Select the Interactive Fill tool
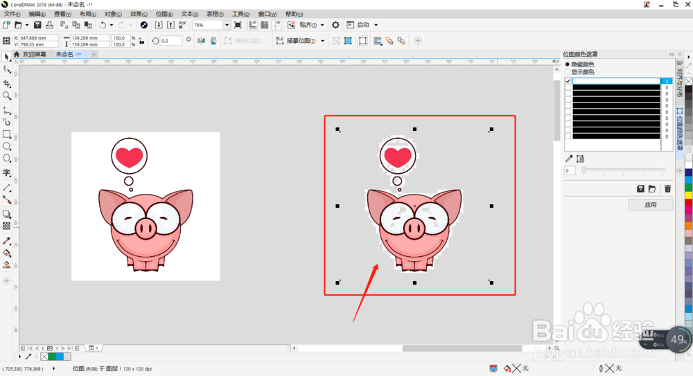This screenshot has height=376, width=693. point(7,253)
